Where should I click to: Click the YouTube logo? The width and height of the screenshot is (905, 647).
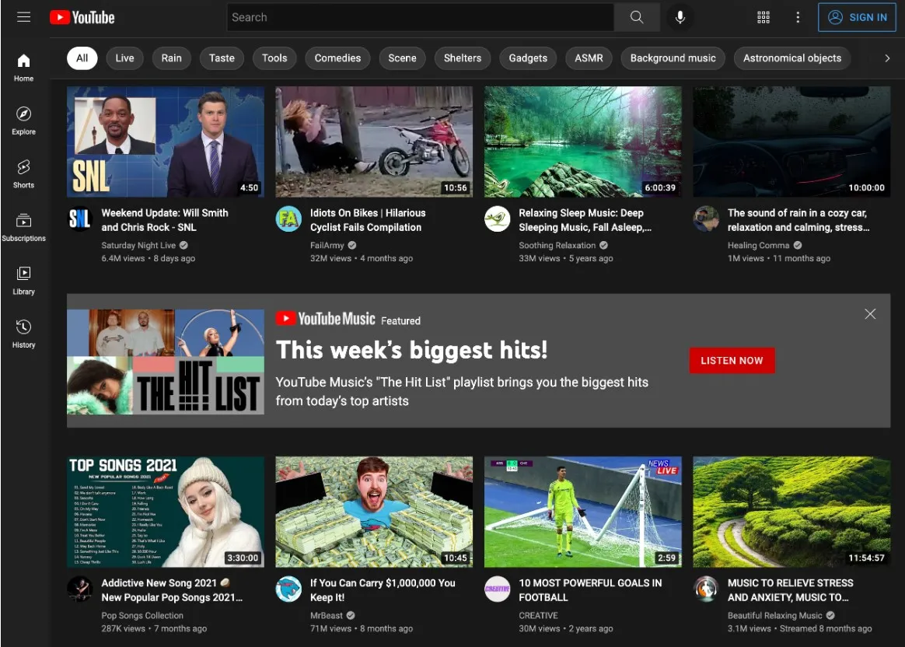[x=82, y=17]
